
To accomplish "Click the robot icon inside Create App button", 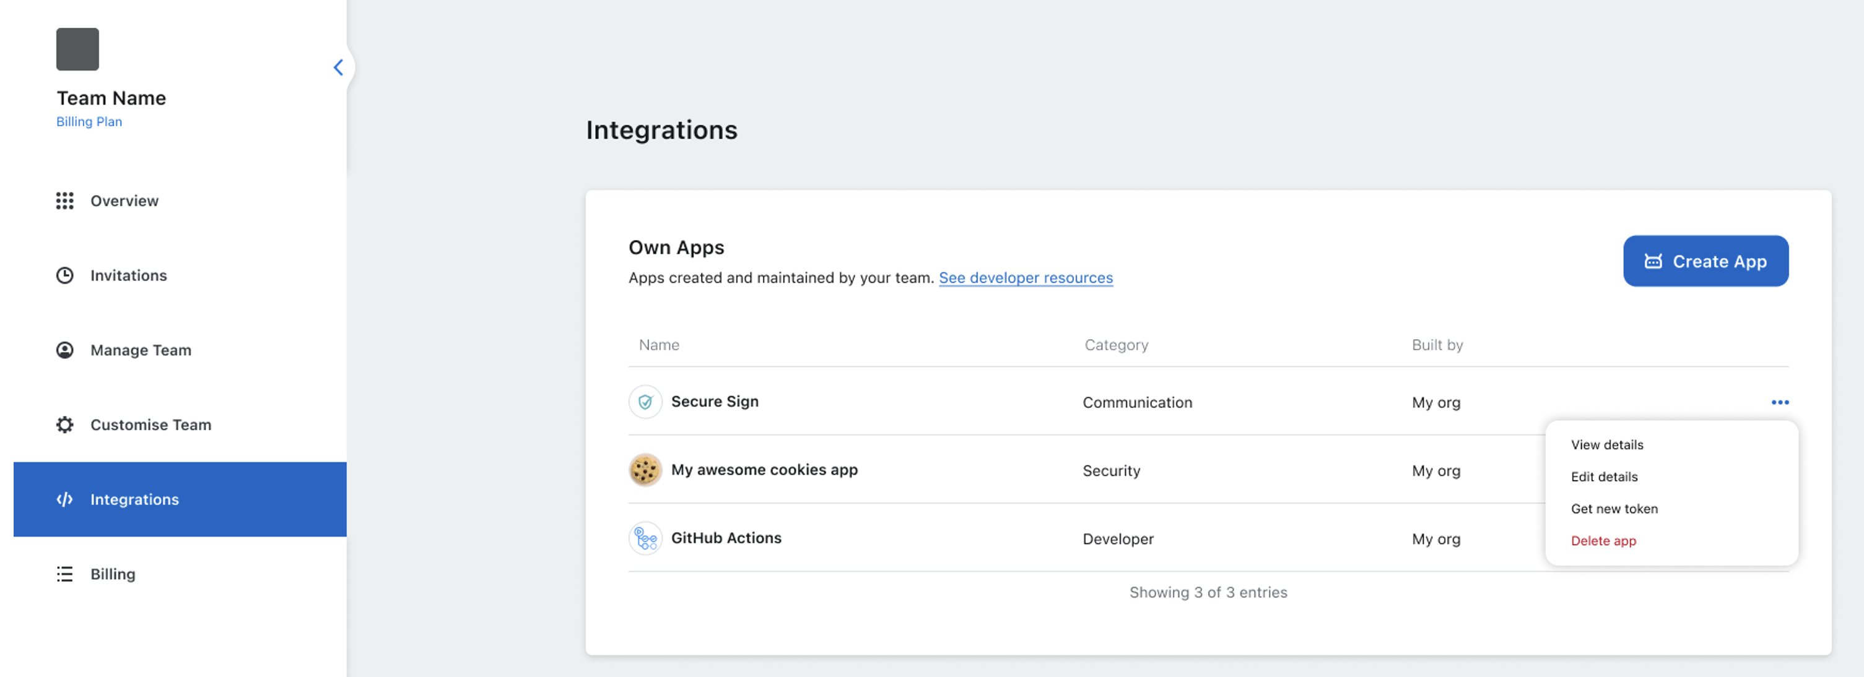I will click(1654, 261).
